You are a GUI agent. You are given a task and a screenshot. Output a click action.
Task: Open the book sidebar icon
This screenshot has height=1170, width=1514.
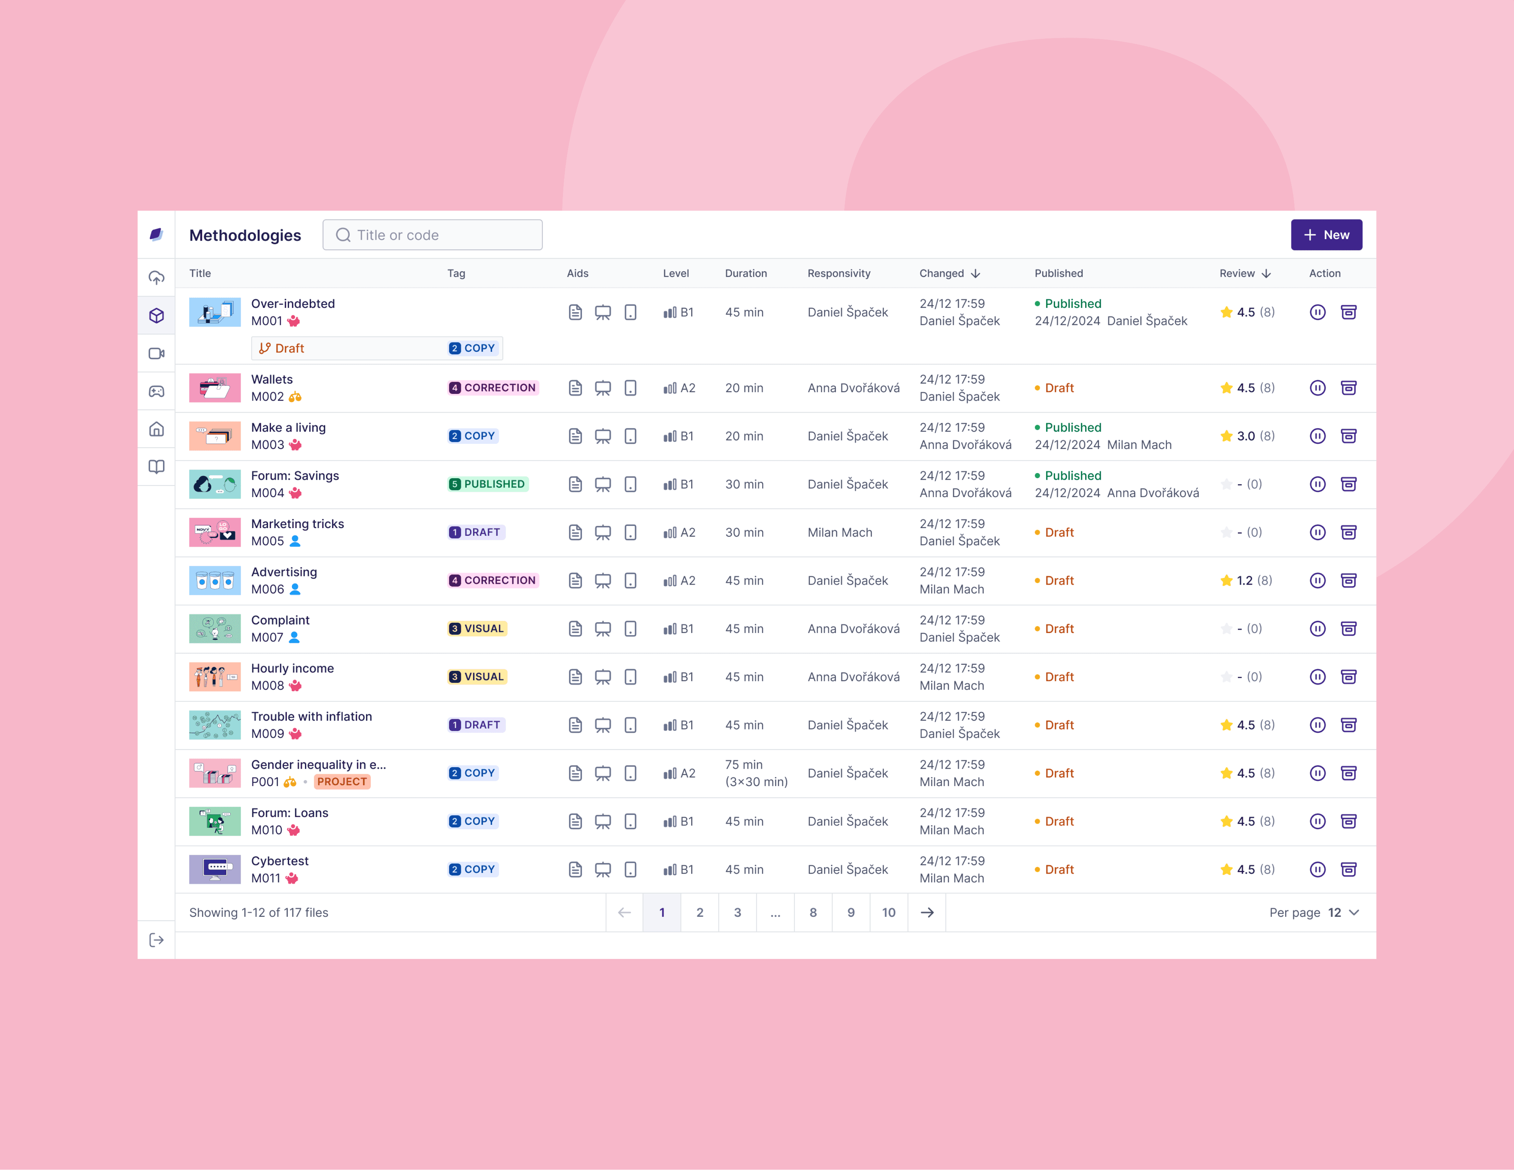[157, 466]
